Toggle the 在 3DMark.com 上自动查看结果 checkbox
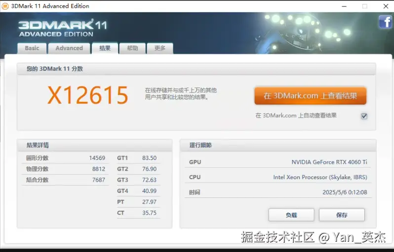 click(364, 116)
